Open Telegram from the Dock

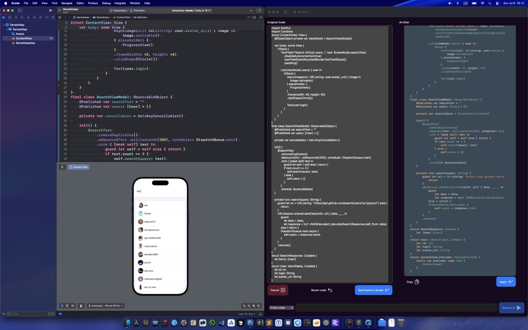pyautogui.click(x=298, y=323)
